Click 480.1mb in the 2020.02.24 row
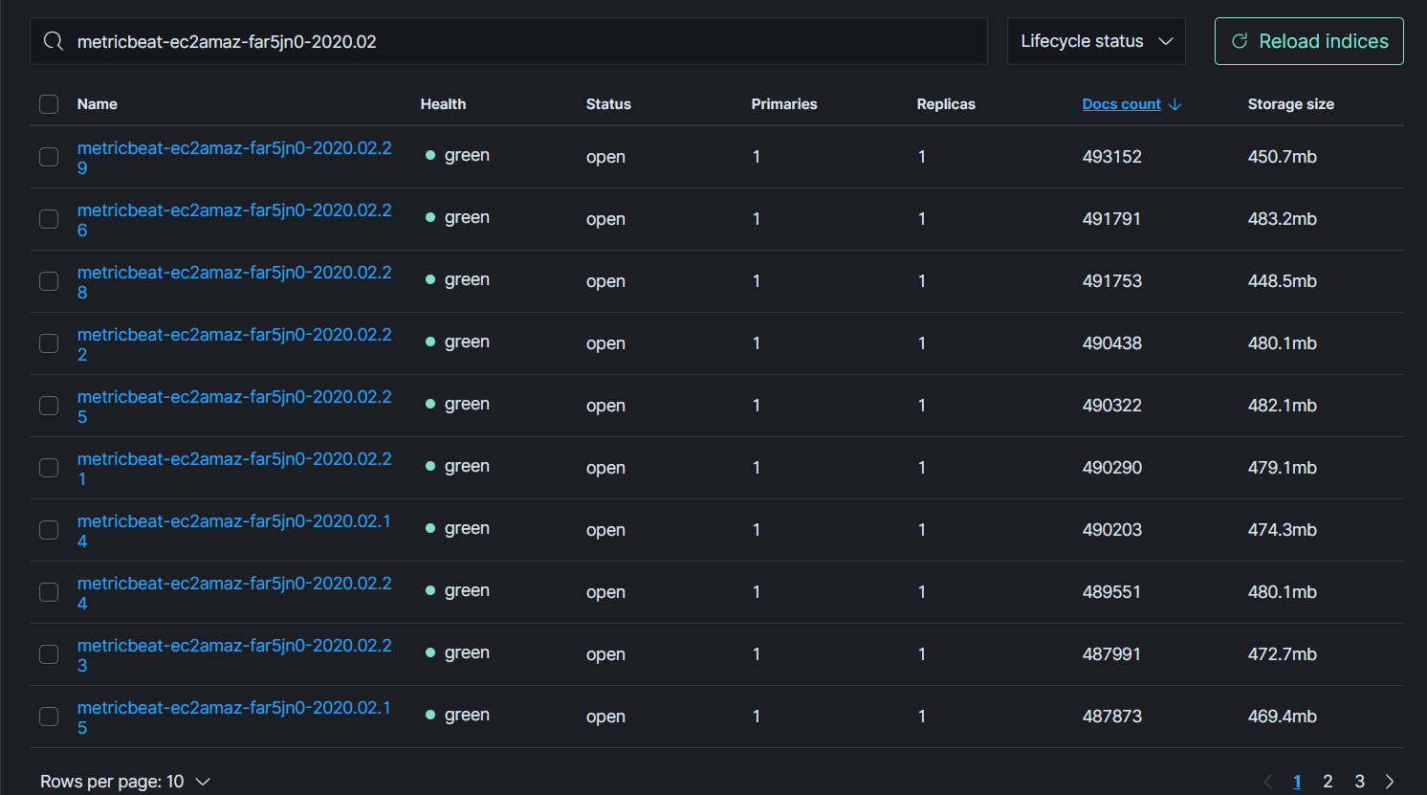 click(x=1283, y=592)
